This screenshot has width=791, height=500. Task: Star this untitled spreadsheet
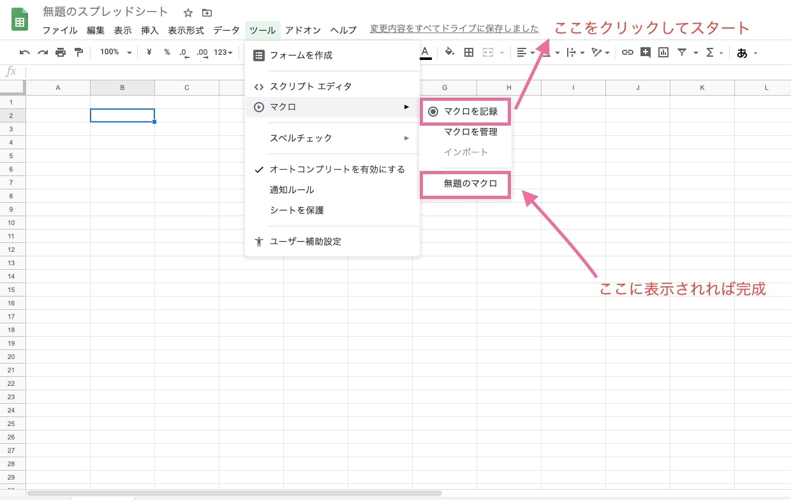click(188, 13)
